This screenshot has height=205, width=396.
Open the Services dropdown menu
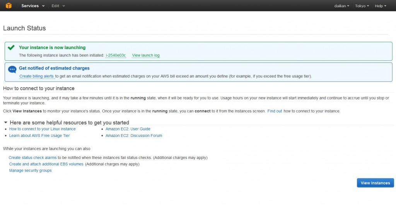tap(33, 6)
